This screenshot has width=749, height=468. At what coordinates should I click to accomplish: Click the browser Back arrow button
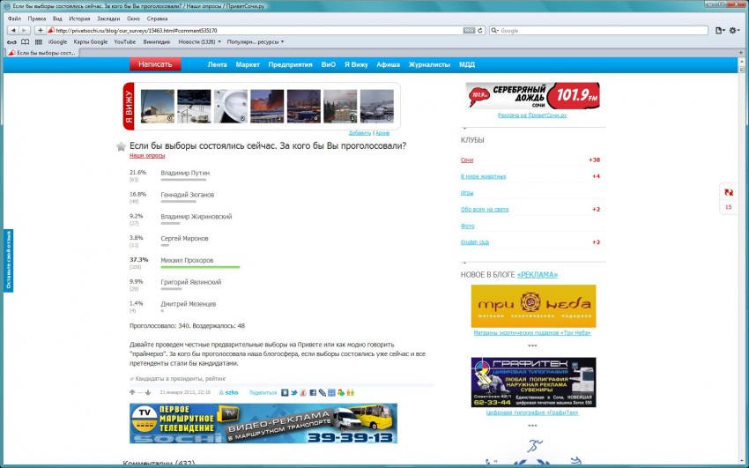[12, 30]
